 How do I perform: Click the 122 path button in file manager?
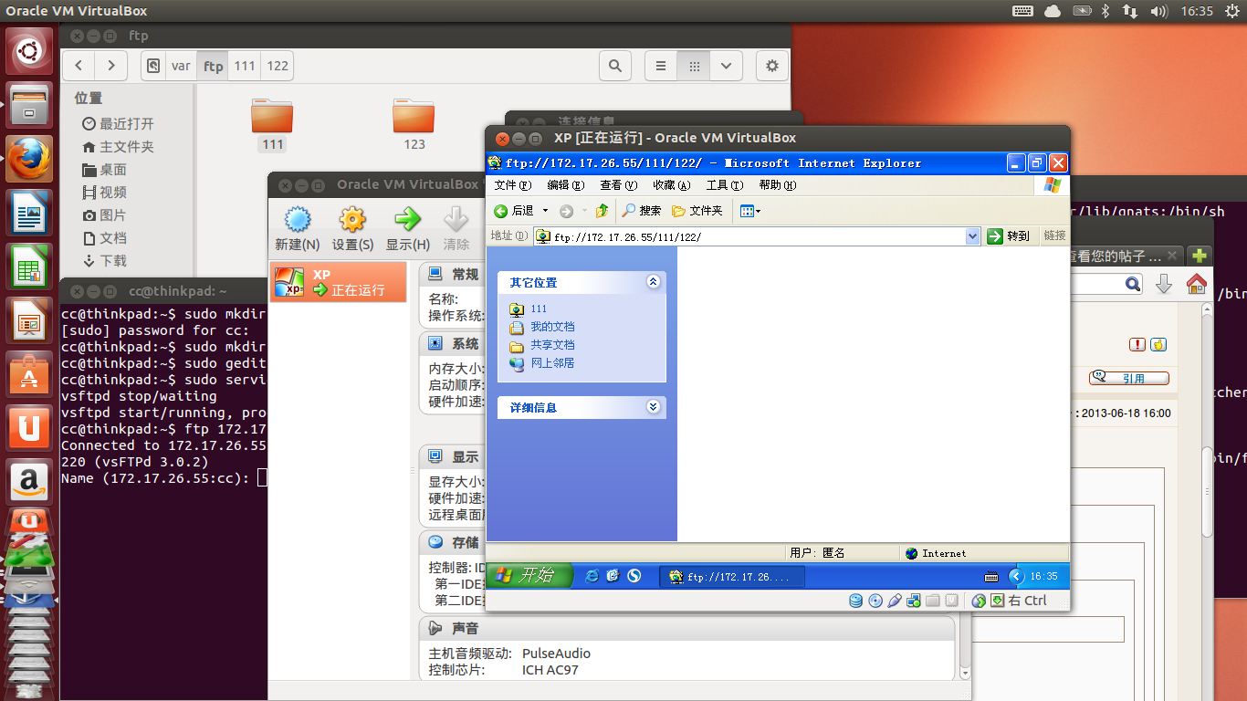(278, 66)
